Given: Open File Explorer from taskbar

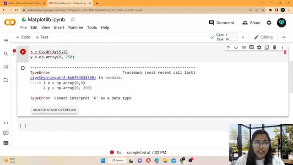Looking at the screenshot, I should tap(165, 160).
